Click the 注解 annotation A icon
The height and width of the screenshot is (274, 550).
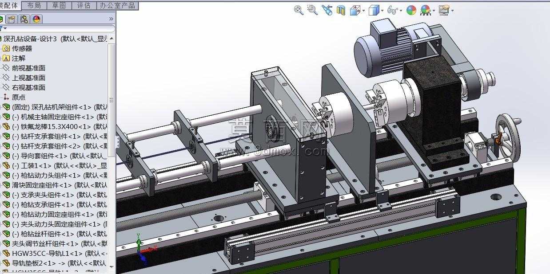pyautogui.click(x=6, y=58)
